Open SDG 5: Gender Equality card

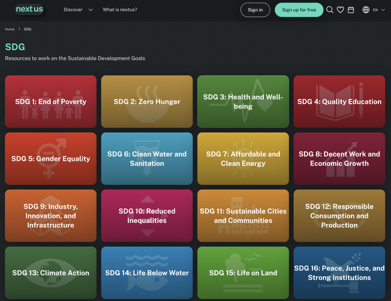coord(51,158)
